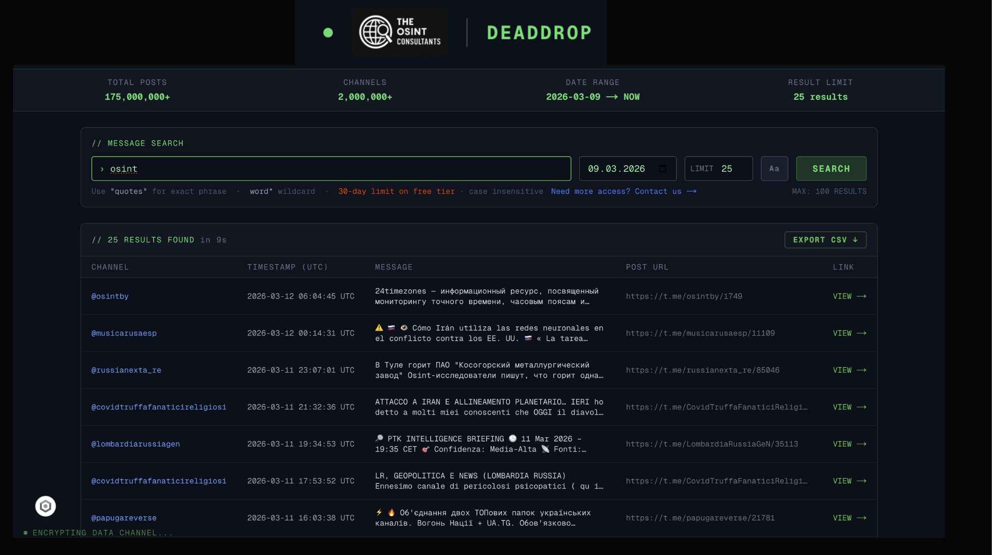
Task: Open the @osintby channel link
Action: (x=110, y=296)
